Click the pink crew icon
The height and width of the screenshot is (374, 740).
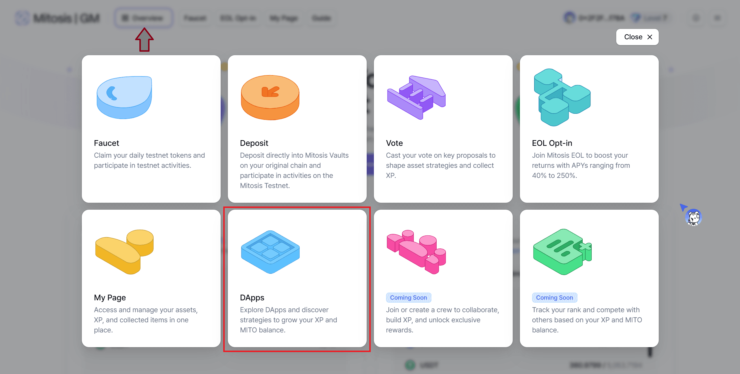pos(416,252)
